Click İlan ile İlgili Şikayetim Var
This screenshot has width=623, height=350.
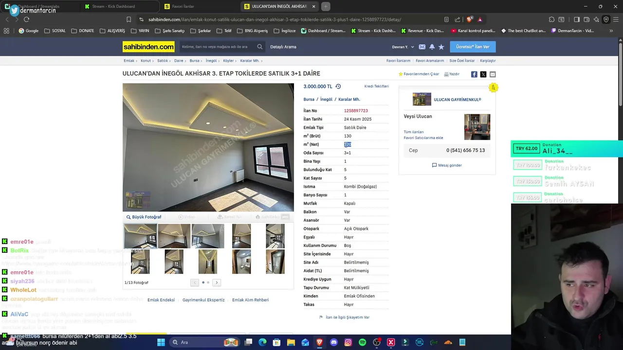pos(344,317)
